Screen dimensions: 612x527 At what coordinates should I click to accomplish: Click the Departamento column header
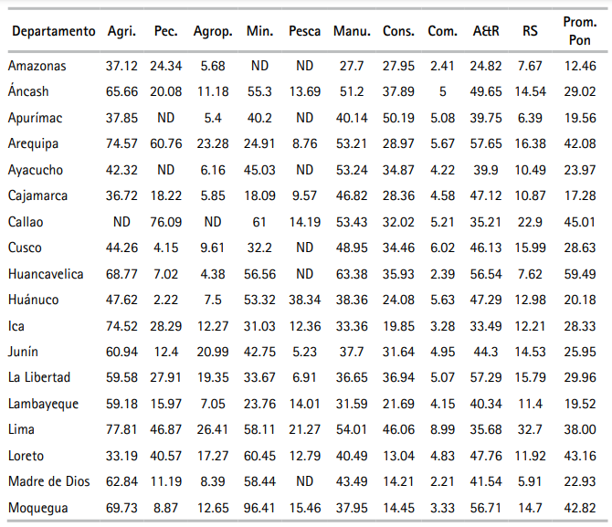pyautogui.click(x=53, y=32)
